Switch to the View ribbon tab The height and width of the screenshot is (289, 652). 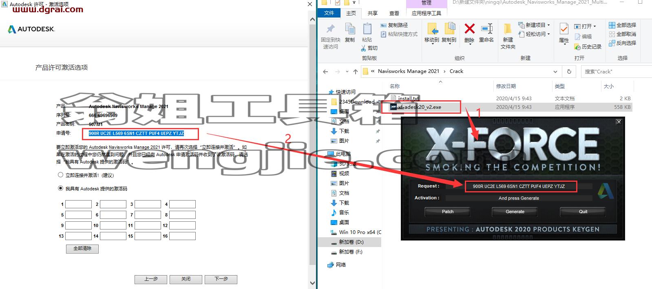394,13
